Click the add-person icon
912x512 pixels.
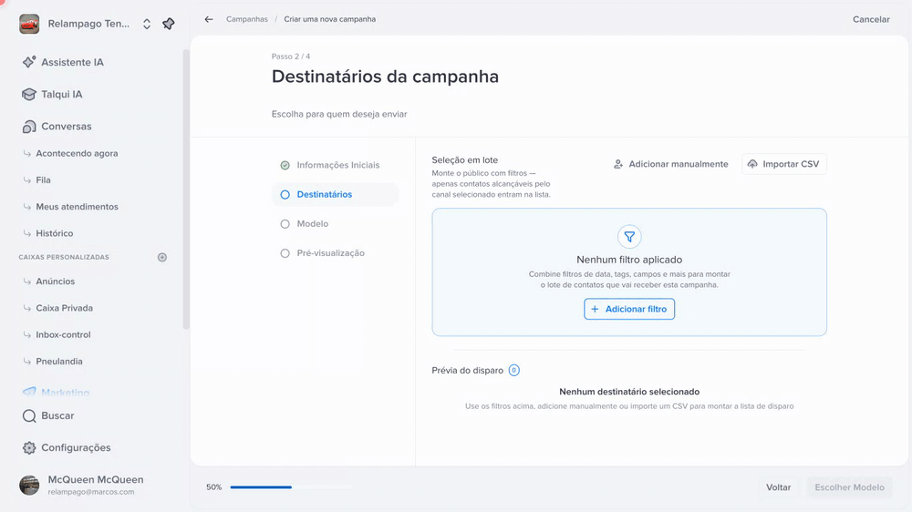618,165
